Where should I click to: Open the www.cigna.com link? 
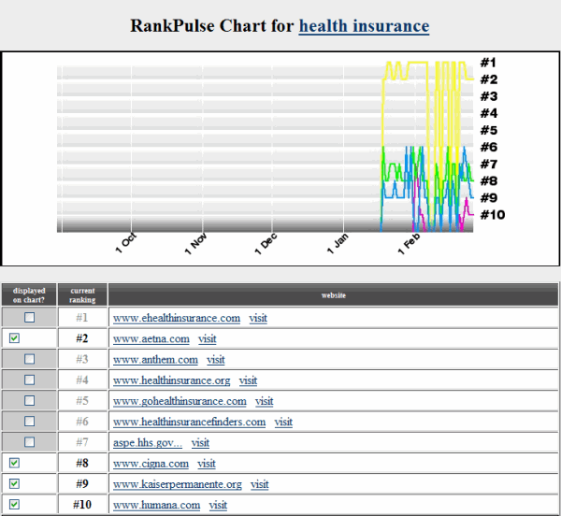151,464
